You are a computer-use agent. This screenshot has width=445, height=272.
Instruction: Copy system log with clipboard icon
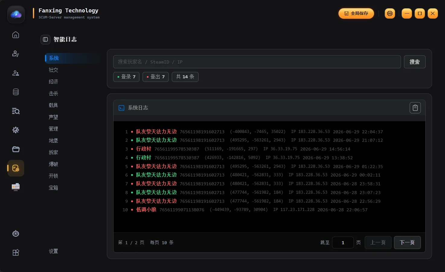tap(415, 108)
